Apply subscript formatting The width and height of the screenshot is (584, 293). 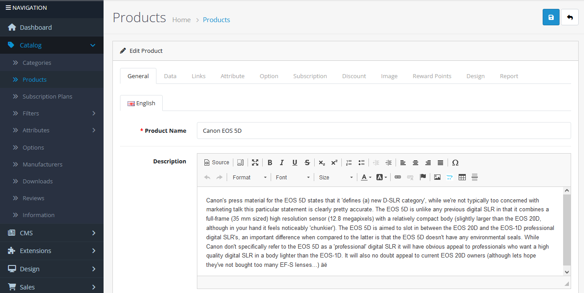click(322, 162)
